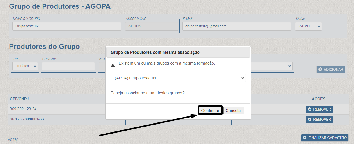Screen dimensions: 354x144
Task: Click the remove icon for CPF 369.292.123-34
Action: pos(310,109)
